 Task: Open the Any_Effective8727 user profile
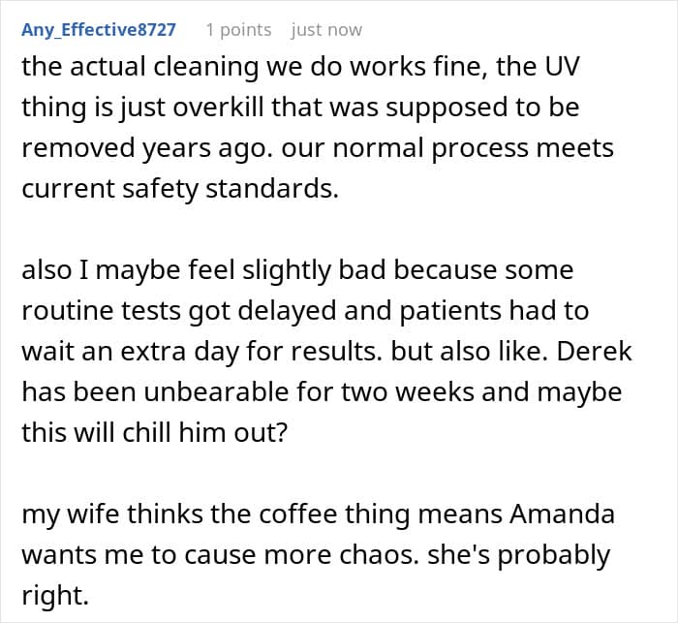[x=100, y=30]
